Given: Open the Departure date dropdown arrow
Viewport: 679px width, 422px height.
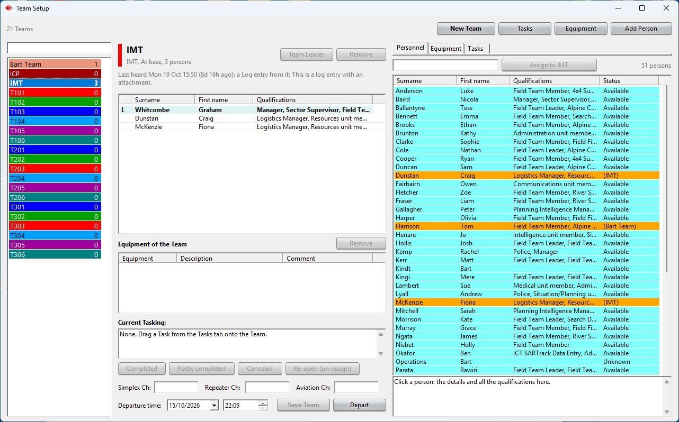Looking at the screenshot, I should pyautogui.click(x=214, y=406).
